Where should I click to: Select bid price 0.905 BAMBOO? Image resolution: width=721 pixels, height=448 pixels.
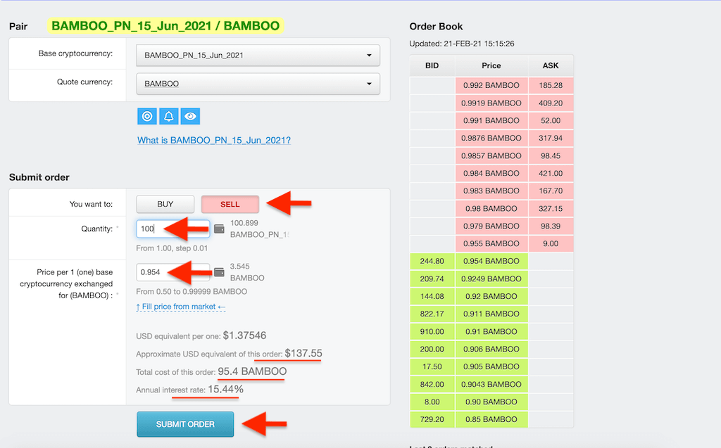coord(491,366)
